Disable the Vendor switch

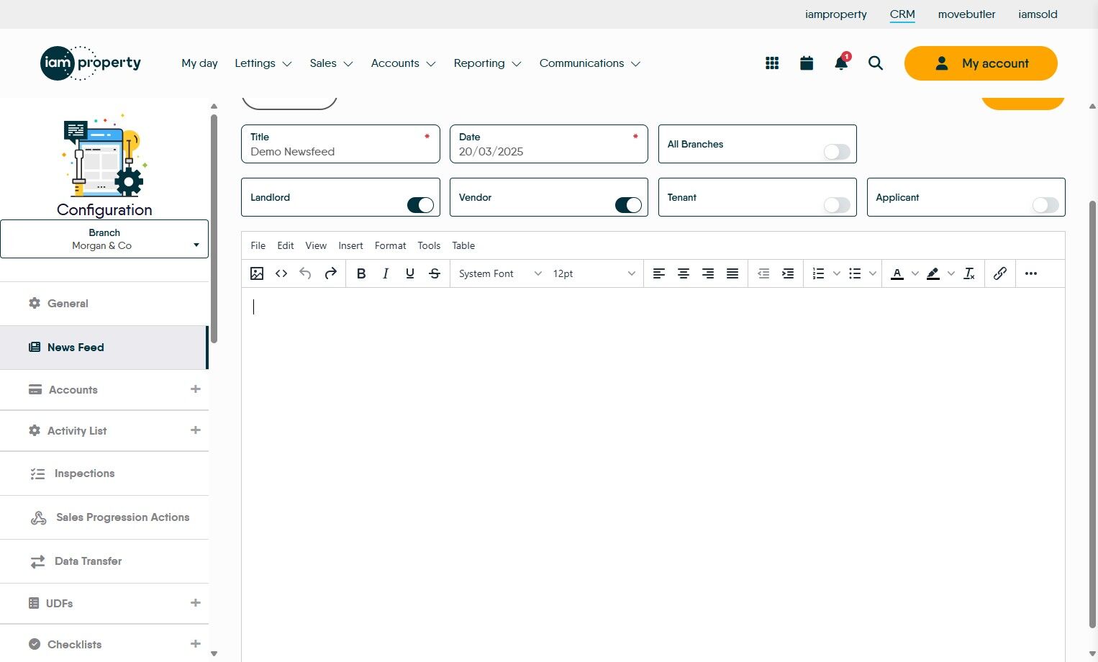628,205
